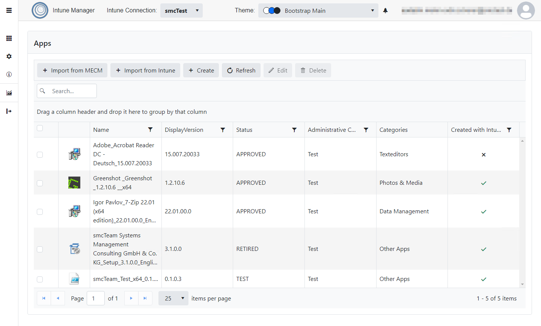
Task: Select all apps with header checkbox
Action: coord(40,128)
